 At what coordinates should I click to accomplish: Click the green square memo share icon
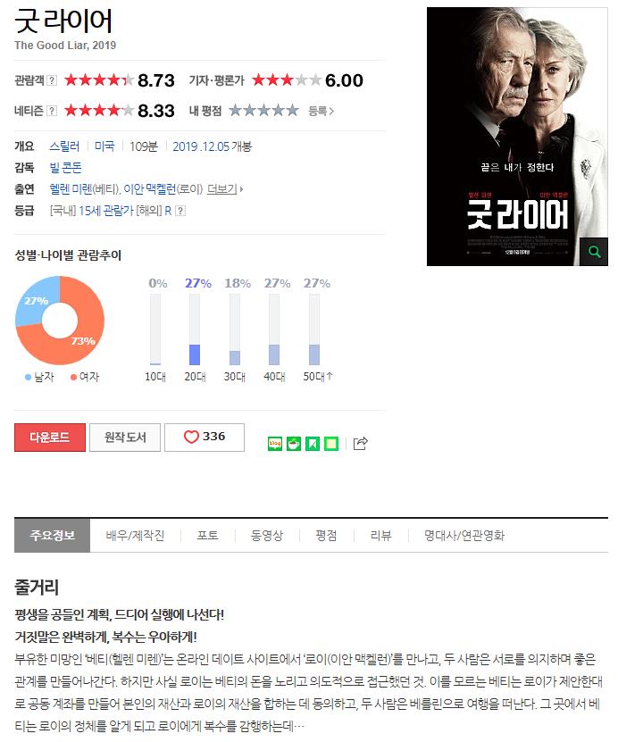[x=331, y=444]
